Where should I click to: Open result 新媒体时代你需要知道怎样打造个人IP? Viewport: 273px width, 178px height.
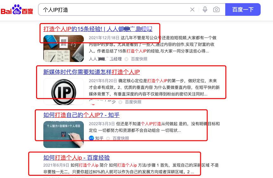(92, 72)
